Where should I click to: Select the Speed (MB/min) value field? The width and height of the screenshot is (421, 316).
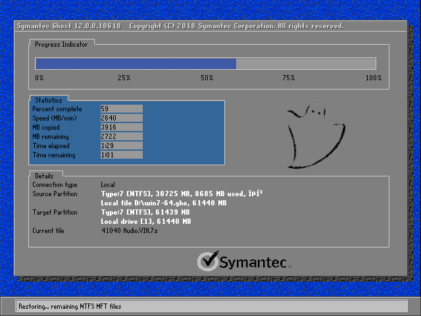pos(121,118)
